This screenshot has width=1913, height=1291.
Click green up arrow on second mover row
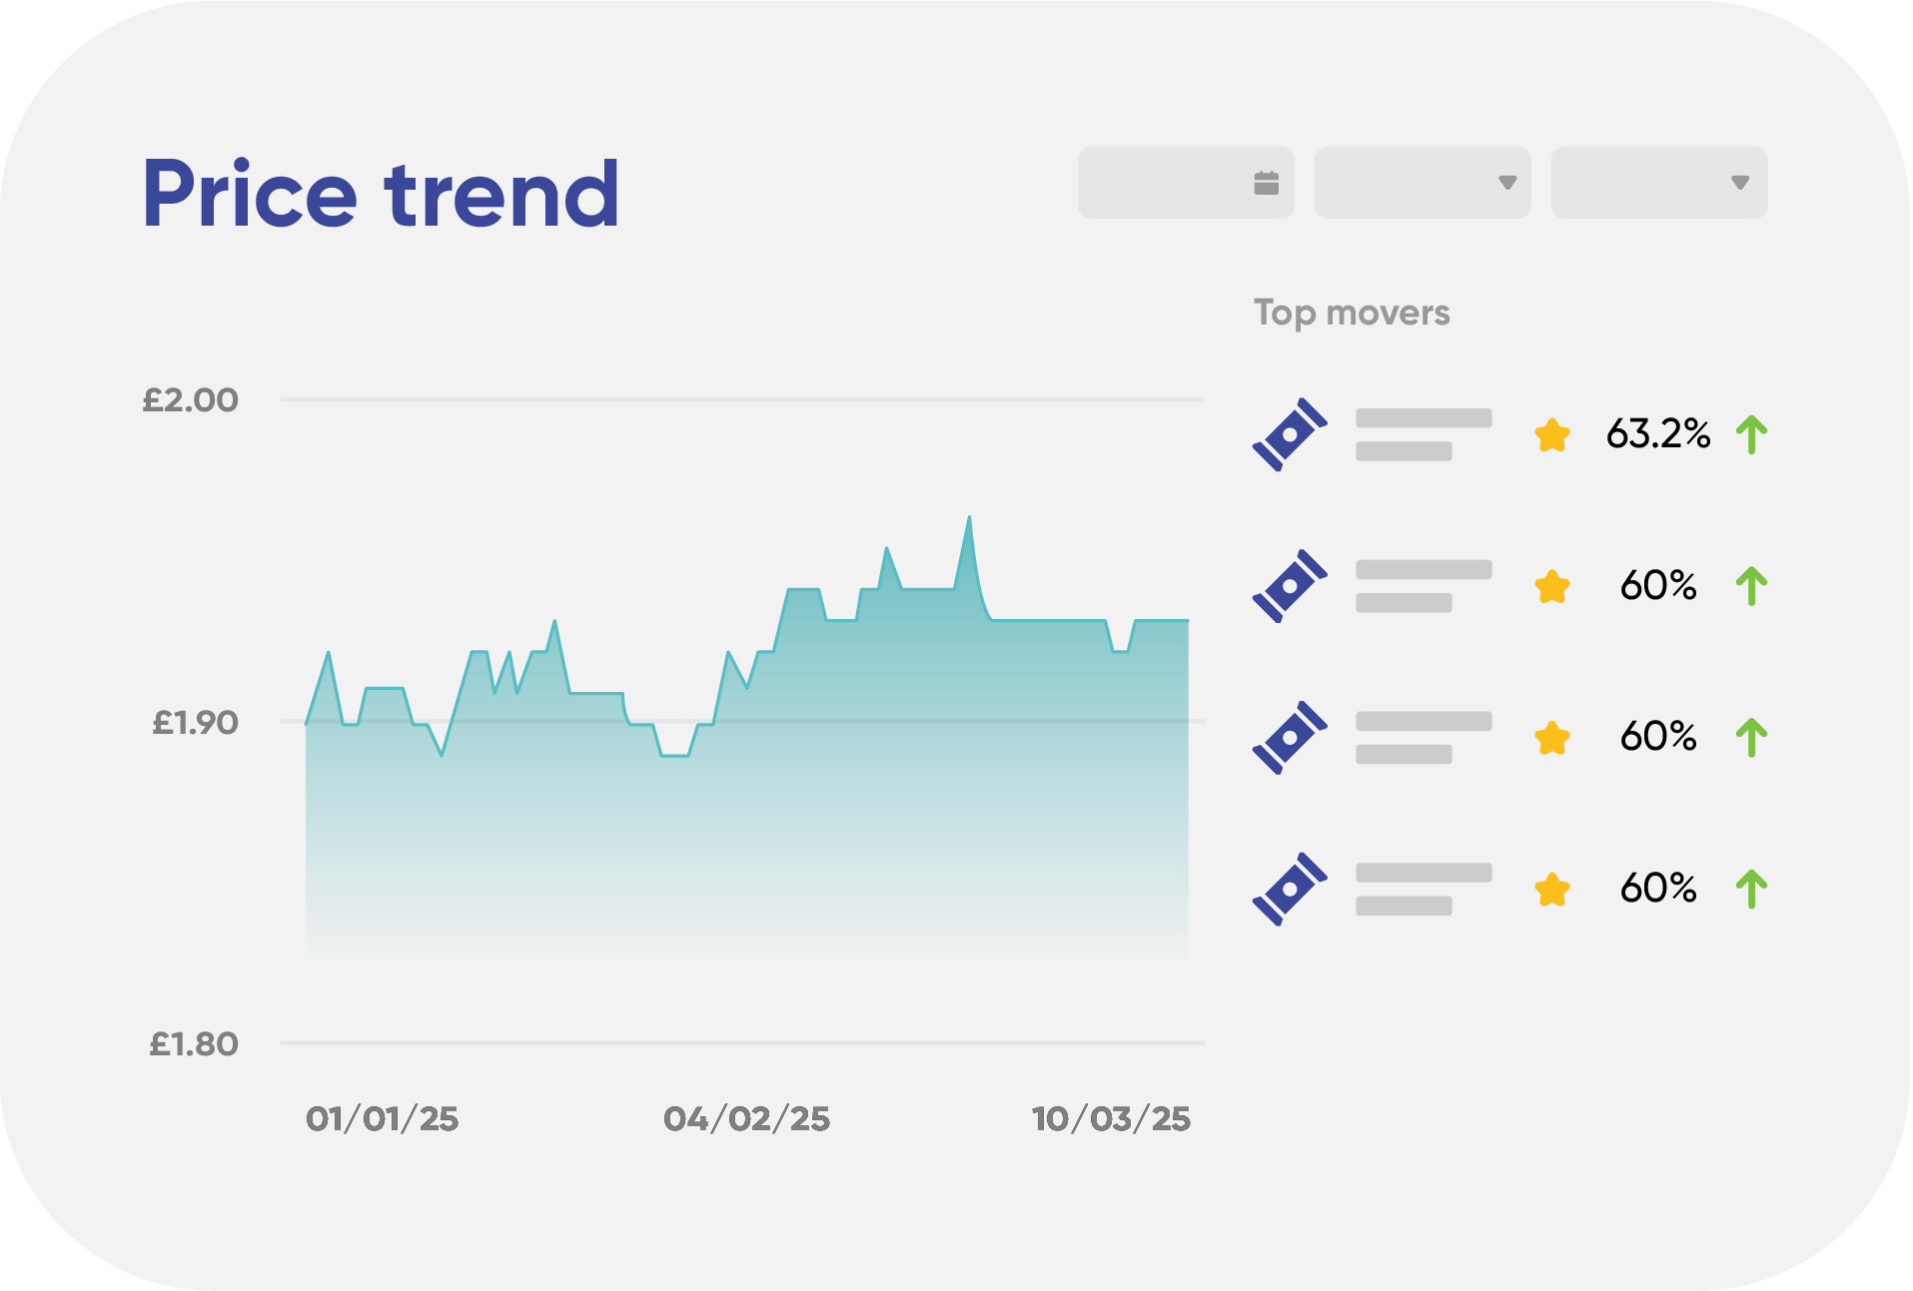click(x=1751, y=586)
